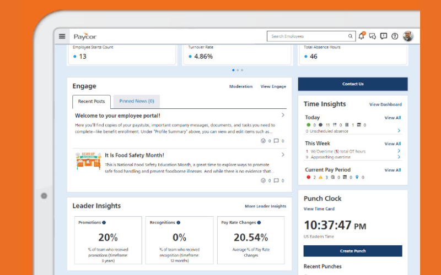Open the Pay Rate Changes 20.54% card

click(251, 240)
